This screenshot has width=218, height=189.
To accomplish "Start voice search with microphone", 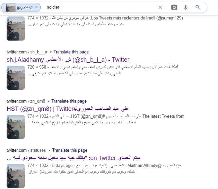I will pyautogui.click(x=186, y=7).
